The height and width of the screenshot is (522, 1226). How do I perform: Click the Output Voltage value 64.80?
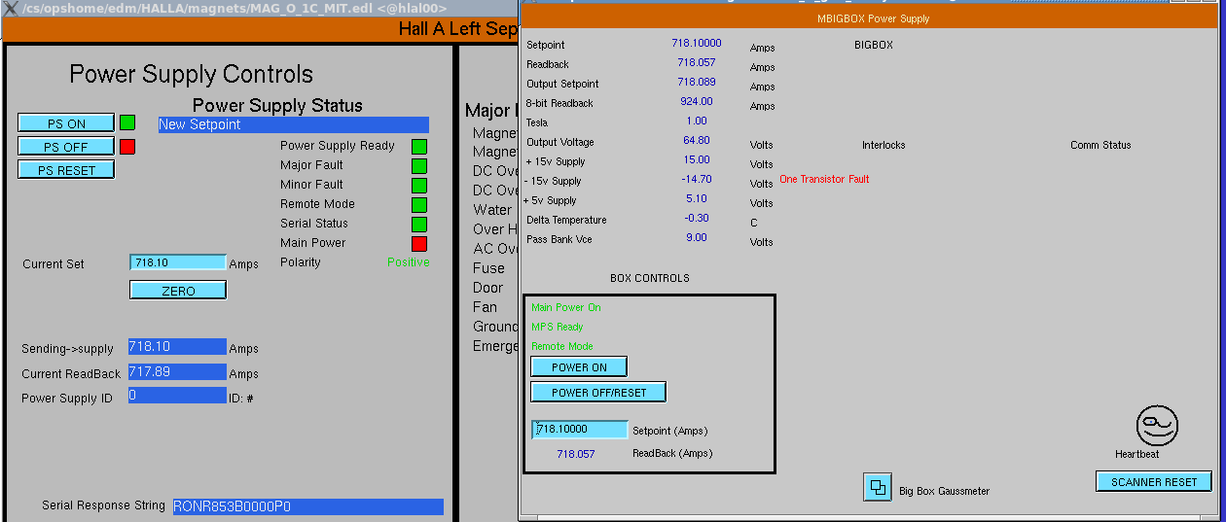coord(697,140)
